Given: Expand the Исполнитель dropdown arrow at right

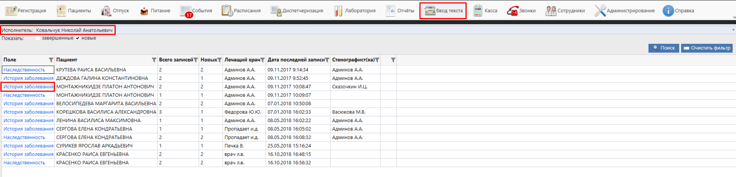Looking at the screenshot, I should tap(733, 30).
